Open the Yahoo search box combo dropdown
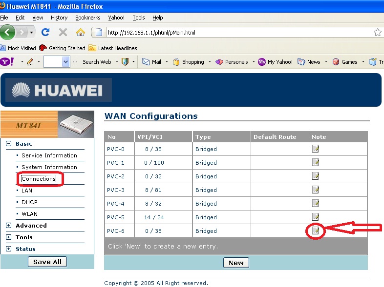Screen dimensions: 384x287 pyautogui.click(x=65, y=62)
